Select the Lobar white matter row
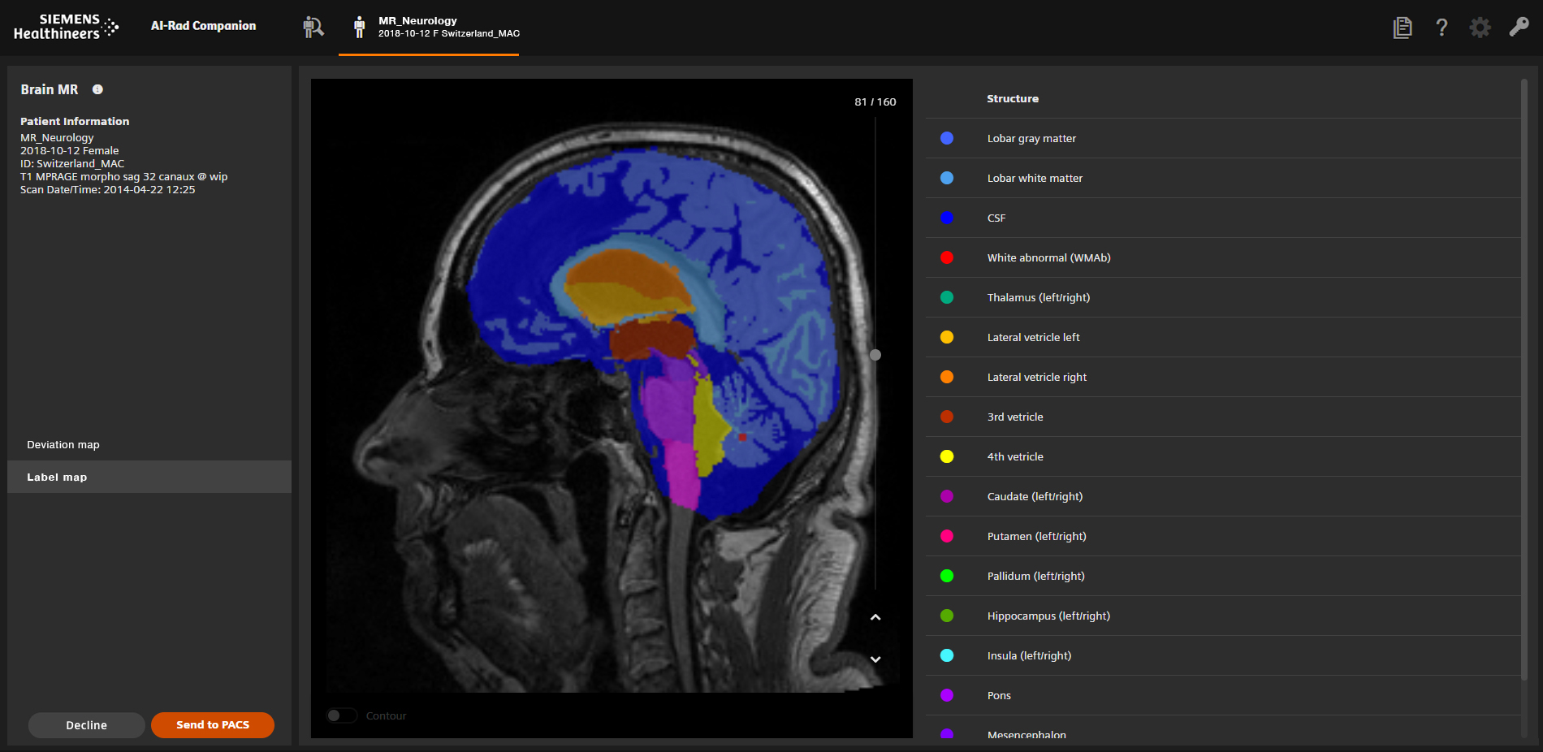This screenshot has width=1543, height=752. pyautogui.click(x=1223, y=178)
